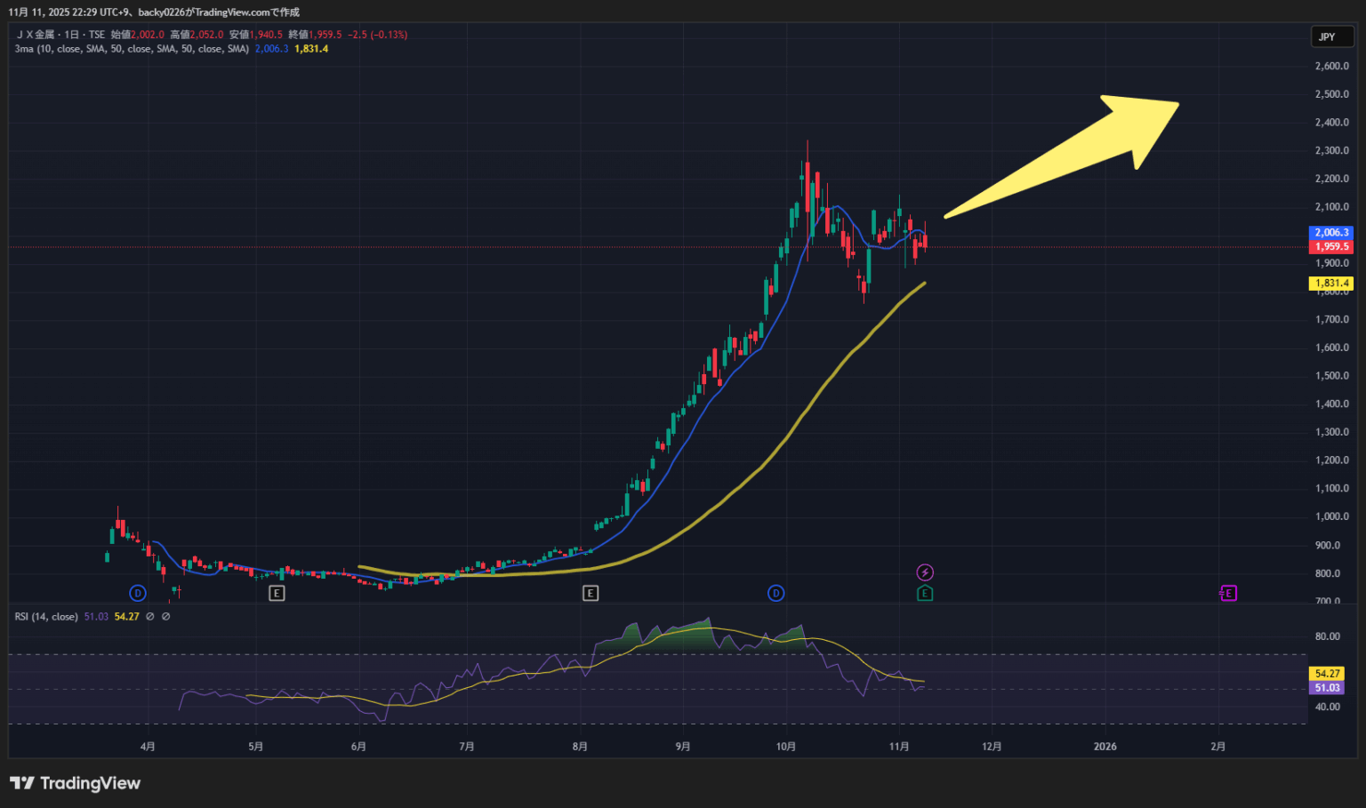This screenshot has width=1366, height=808.
Task: Click the purple lightning bolt event icon
Action: pos(925,572)
